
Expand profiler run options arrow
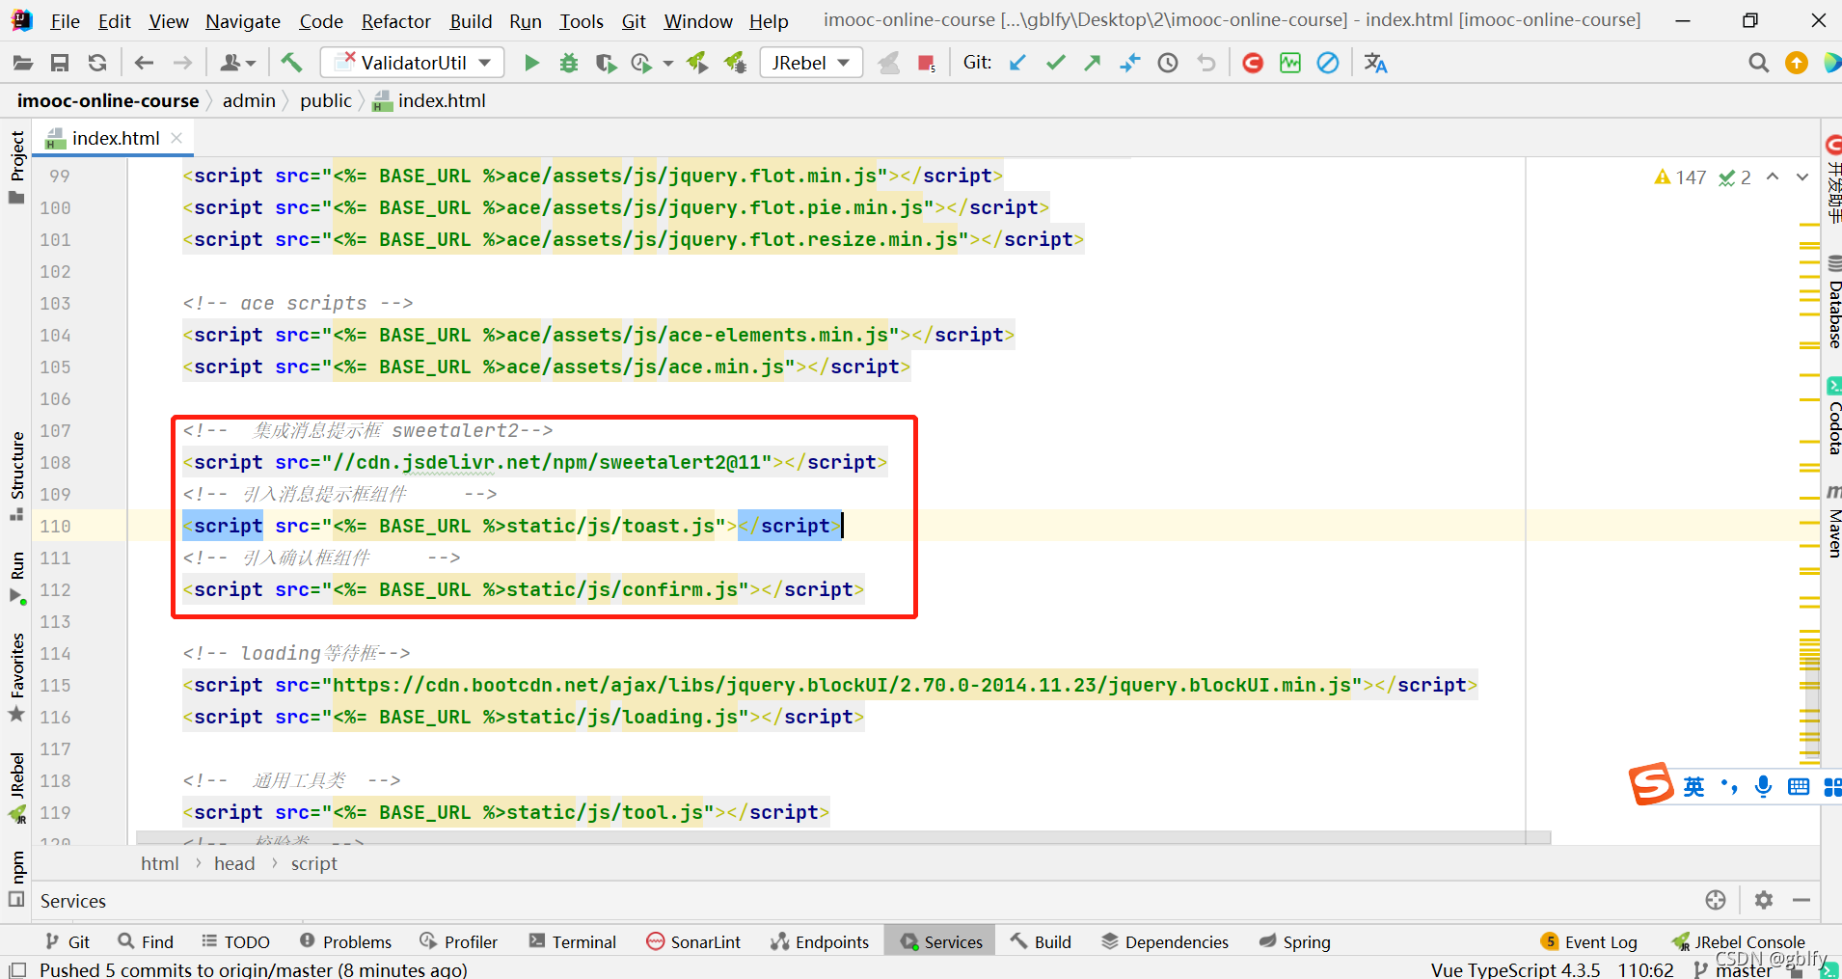pos(668,64)
